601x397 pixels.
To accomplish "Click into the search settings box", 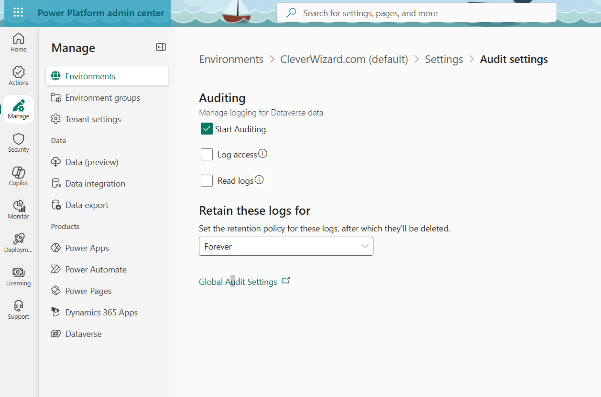I will pos(416,13).
